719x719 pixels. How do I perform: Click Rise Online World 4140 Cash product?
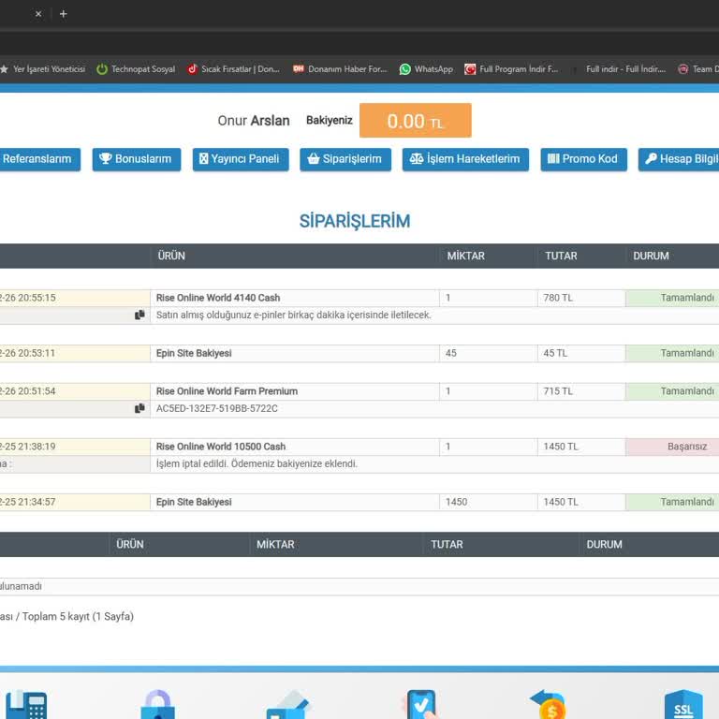coord(218,298)
